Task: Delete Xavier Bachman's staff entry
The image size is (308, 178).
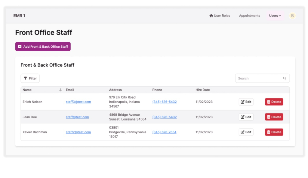Action: 274,132
